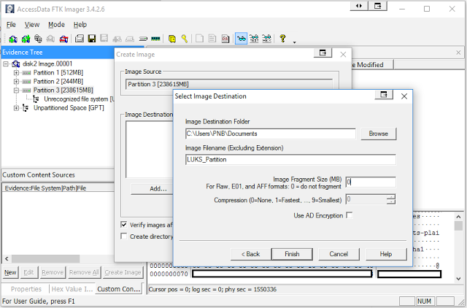Switch to the Hex Value Interpreter tab
This screenshot has width=467, height=308.
pos(72,289)
